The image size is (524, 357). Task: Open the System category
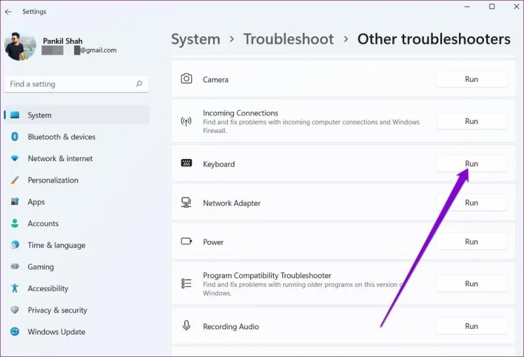pyautogui.click(x=77, y=115)
